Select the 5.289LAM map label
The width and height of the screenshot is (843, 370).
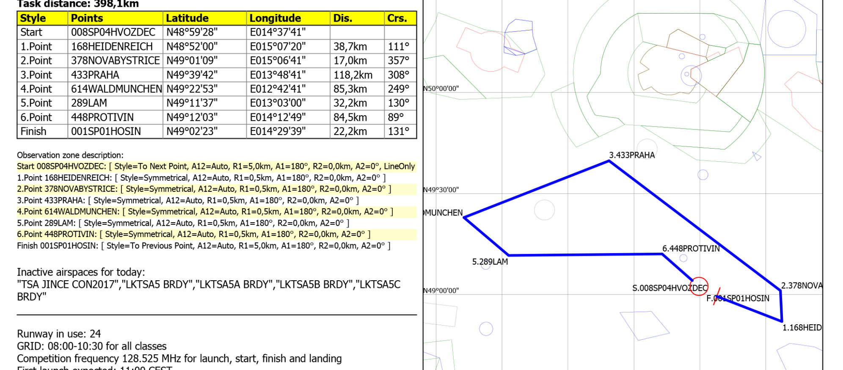click(x=490, y=262)
